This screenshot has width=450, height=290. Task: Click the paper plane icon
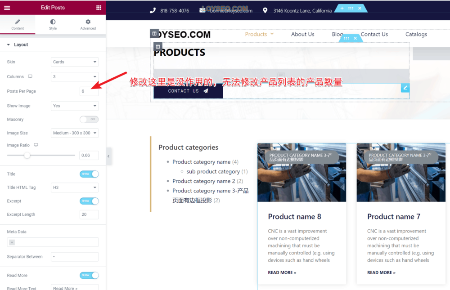point(206,91)
